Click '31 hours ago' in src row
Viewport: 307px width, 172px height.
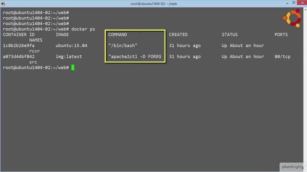click(185, 56)
